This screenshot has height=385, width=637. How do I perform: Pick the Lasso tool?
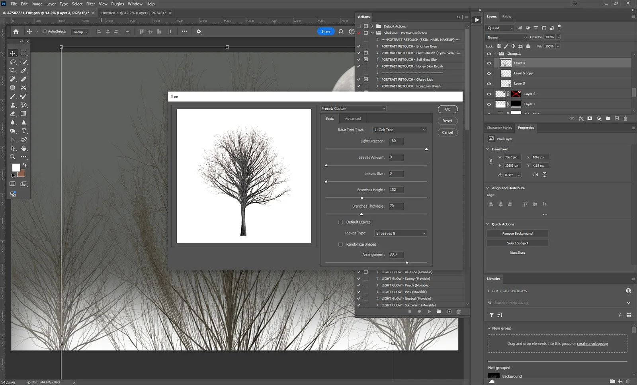[13, 62]
